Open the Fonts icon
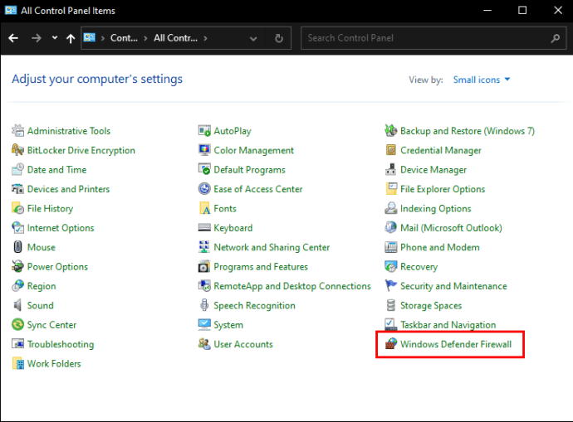This screenshot has height=422, width=573. click(204, 209)
